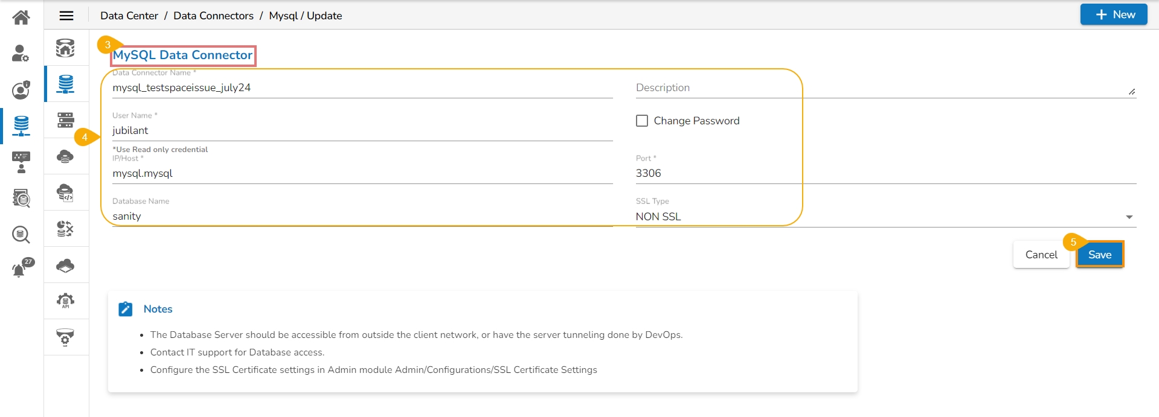Click the Database Name input field
The image size is (1159, 417).
click(362, 216)
